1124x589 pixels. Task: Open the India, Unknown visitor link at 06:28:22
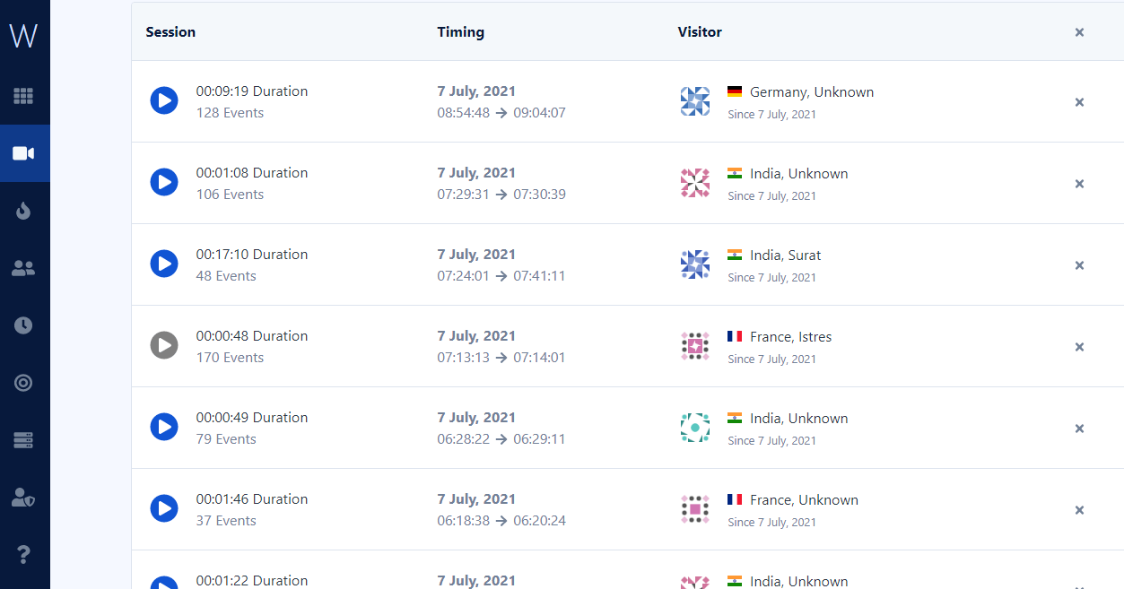798,419
